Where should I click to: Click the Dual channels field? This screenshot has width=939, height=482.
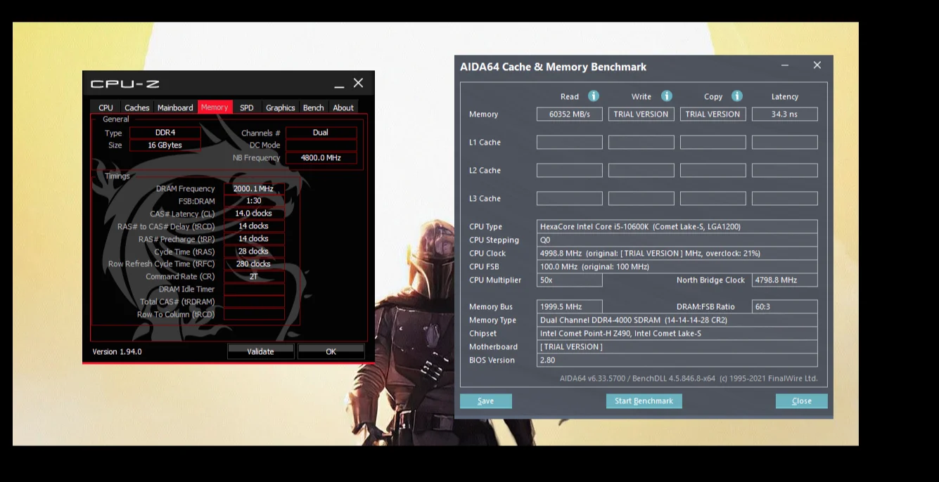(321, 132)
